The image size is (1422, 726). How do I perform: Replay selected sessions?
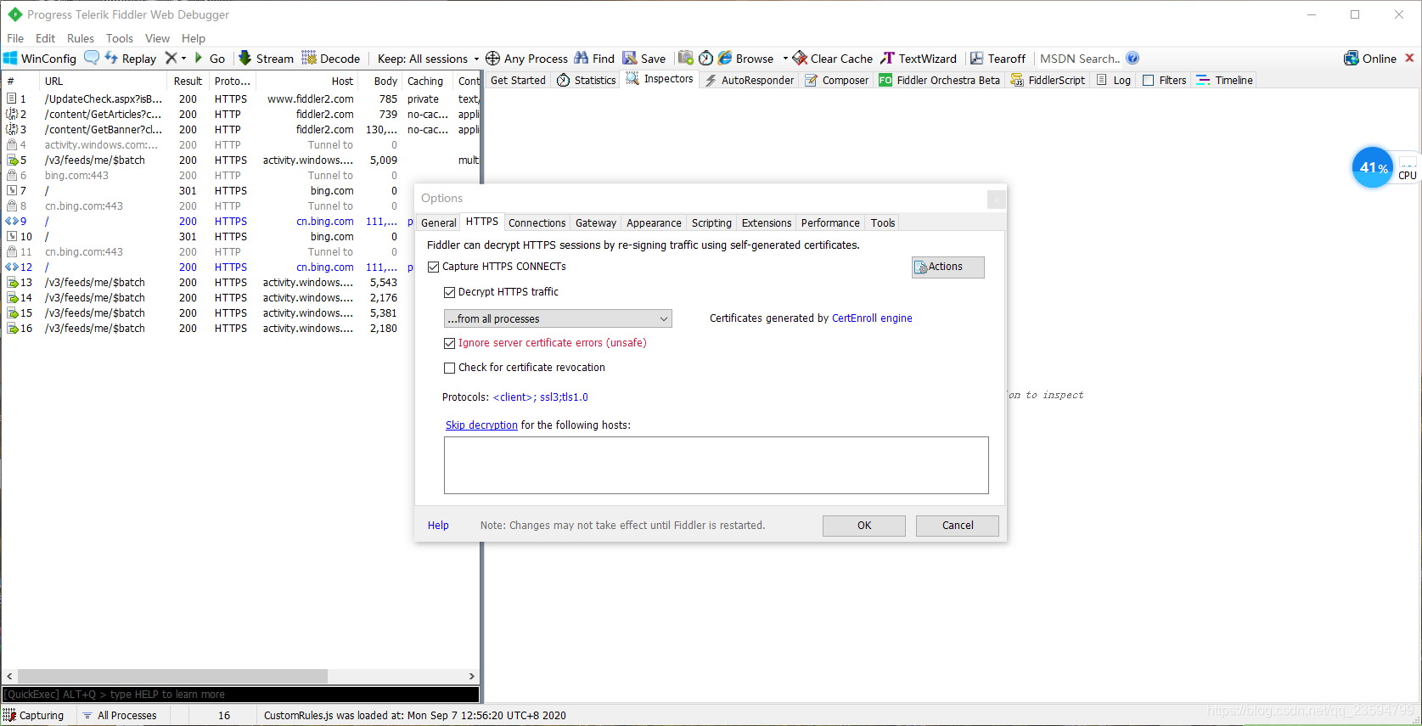pyautogui.click(x=131, y=59)
